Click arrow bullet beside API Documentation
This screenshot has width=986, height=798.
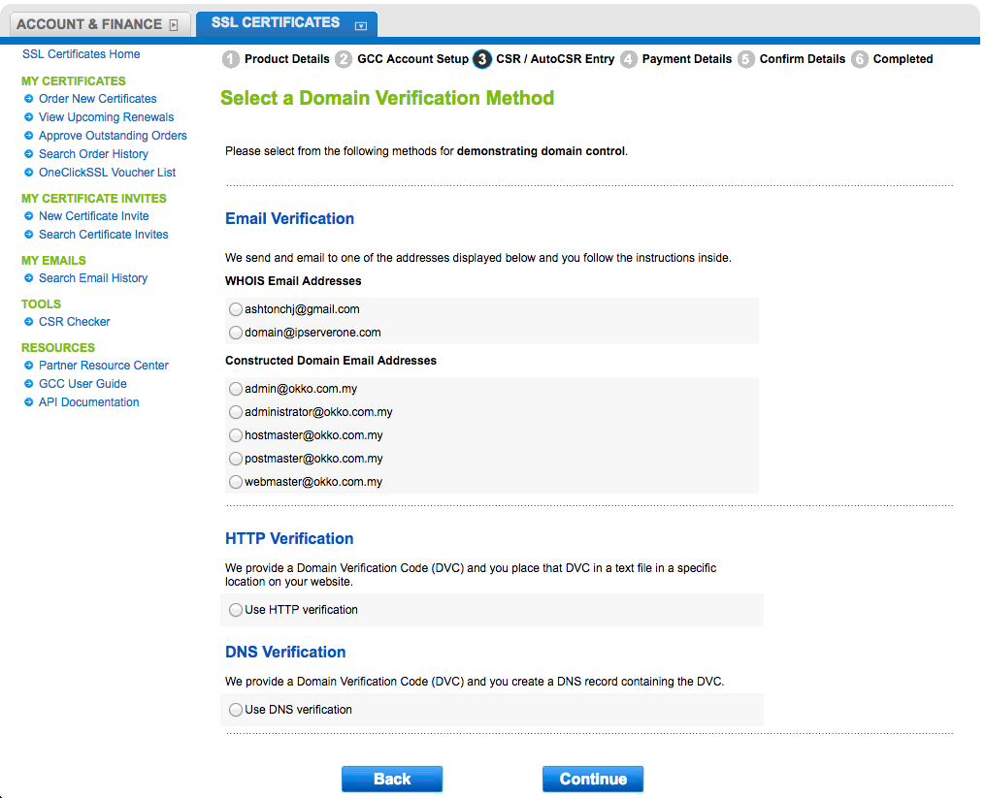(x=29, y=402)
